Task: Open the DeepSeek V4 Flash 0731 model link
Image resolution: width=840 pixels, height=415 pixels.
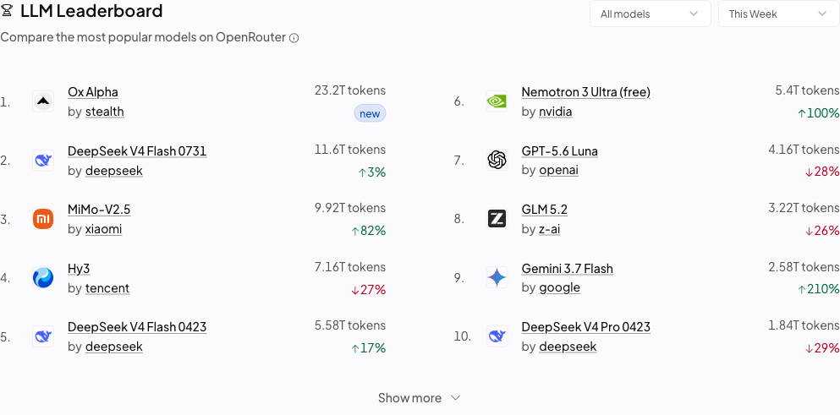Action: pos(137,151)
